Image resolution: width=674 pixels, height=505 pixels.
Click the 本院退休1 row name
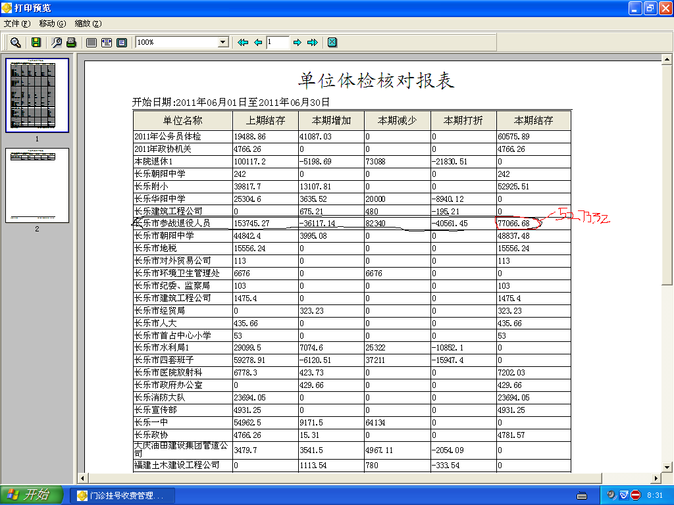[153, 162]
